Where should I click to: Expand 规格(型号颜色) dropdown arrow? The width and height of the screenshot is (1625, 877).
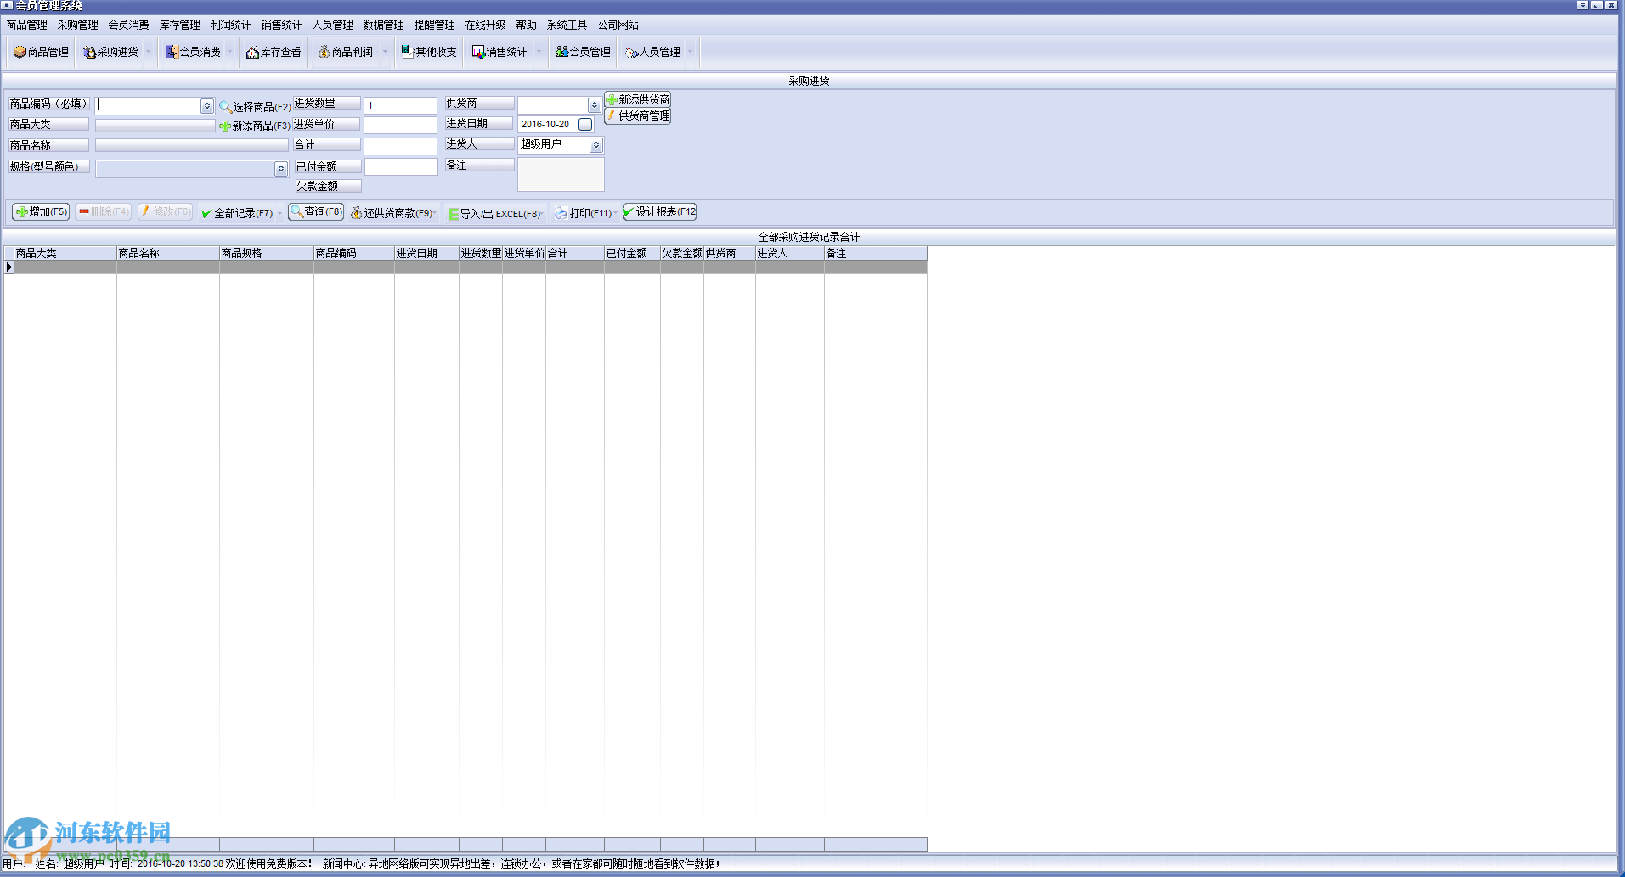(x=281, y=169)
